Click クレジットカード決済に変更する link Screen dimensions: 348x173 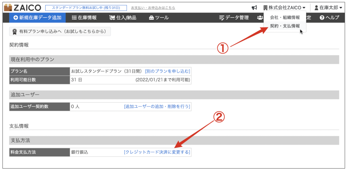click(157, 152)
